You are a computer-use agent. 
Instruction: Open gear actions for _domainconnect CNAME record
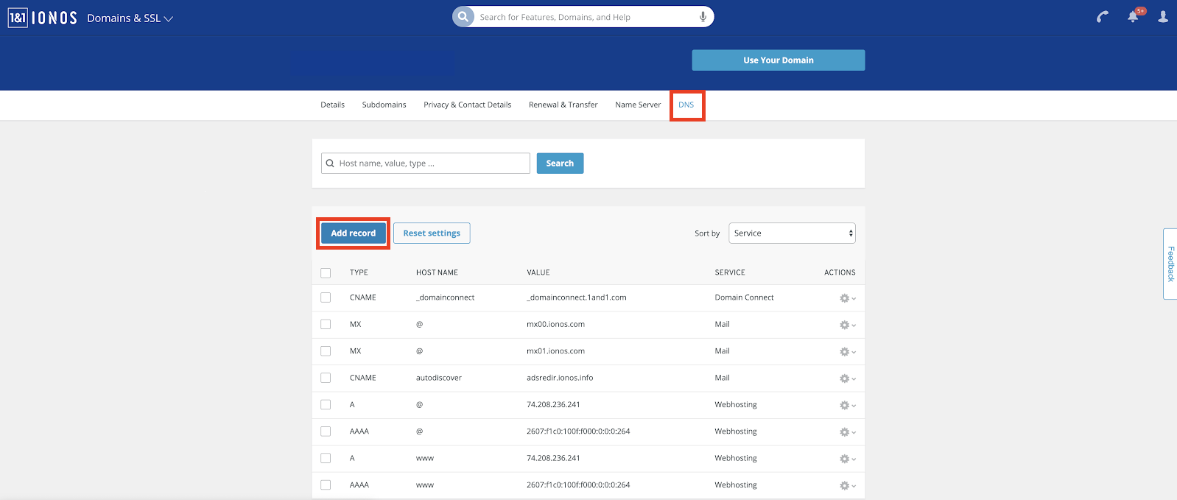click(848, 298)
